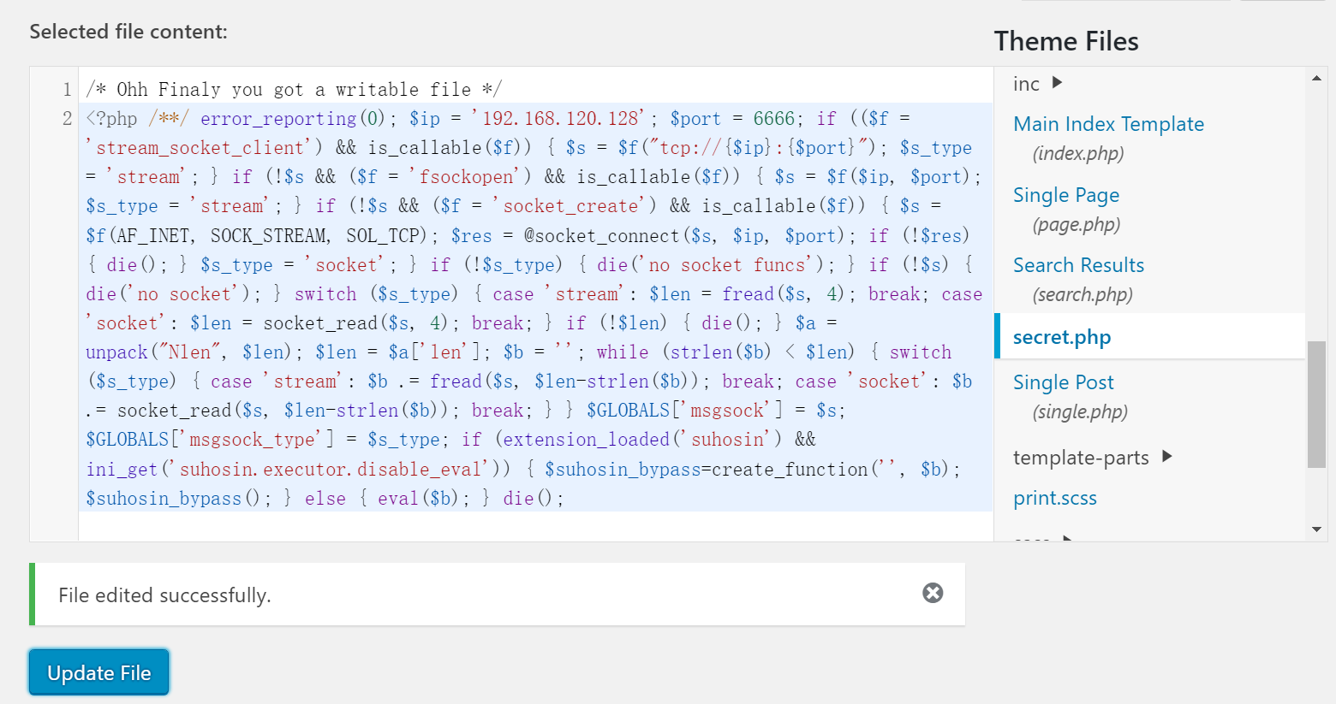Click 'error_reporting' in the code
This screenshot has width=1336, height=704.
click(x=278, y=119)
